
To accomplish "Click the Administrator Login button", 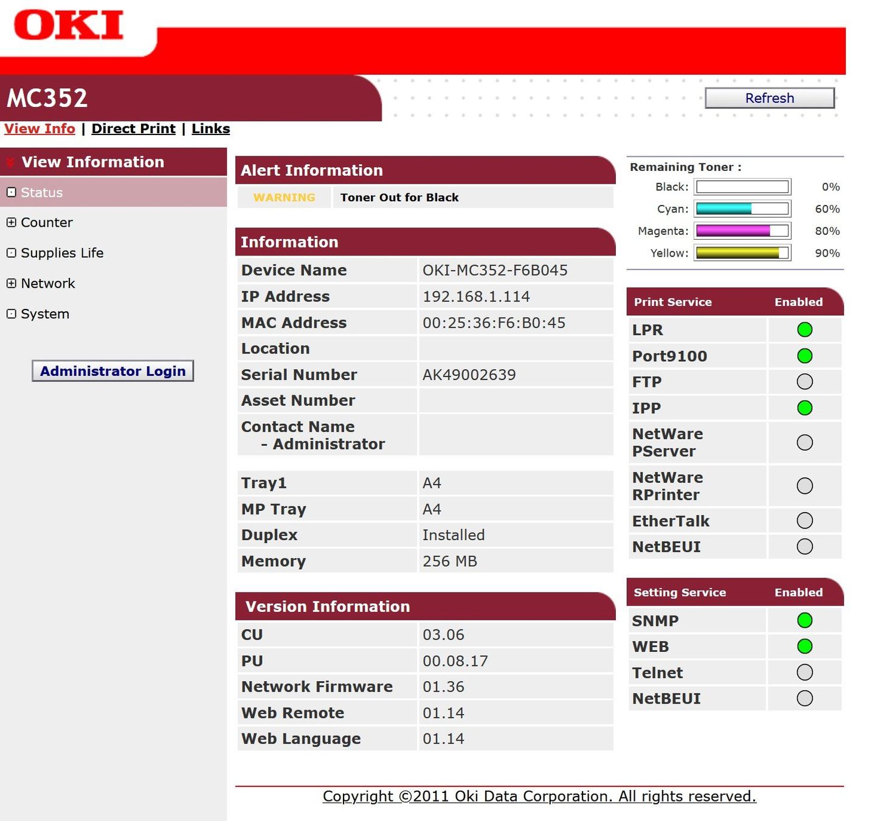I will tap(112, 371).
